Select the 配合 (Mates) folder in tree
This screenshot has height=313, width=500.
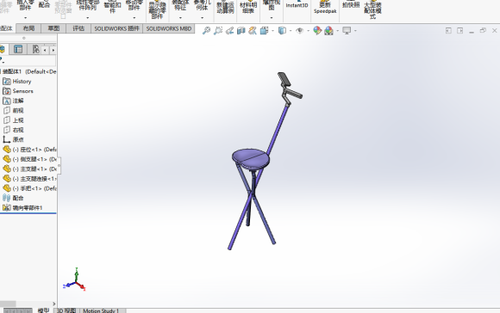[x=13, y=198]
